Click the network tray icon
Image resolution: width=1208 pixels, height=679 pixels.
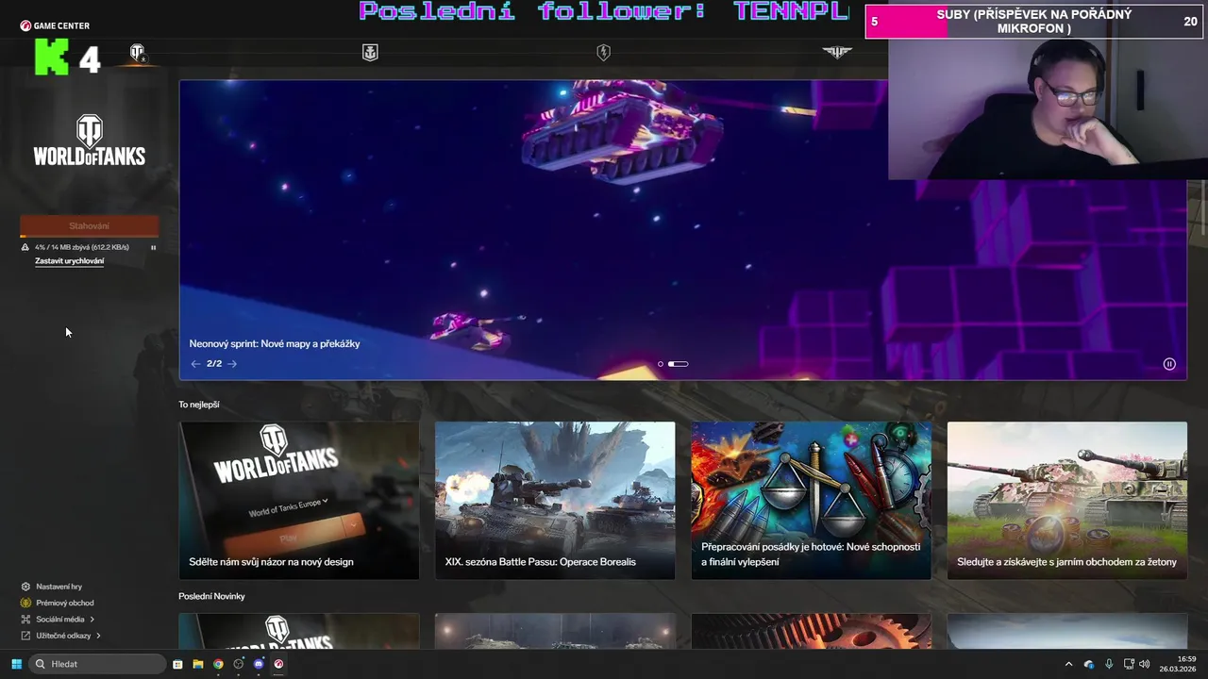pos(1129,664)
